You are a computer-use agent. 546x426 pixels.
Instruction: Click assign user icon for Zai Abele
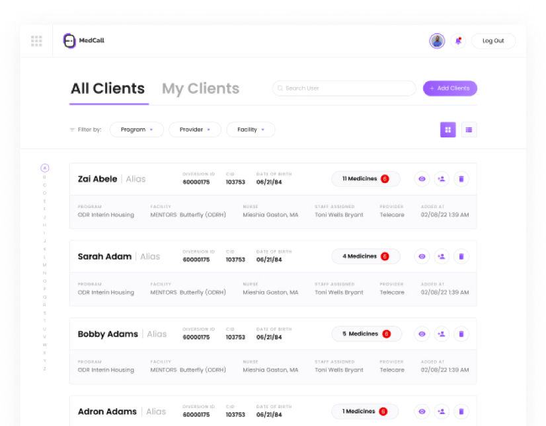pyautogui.click(x=442, y=179)
